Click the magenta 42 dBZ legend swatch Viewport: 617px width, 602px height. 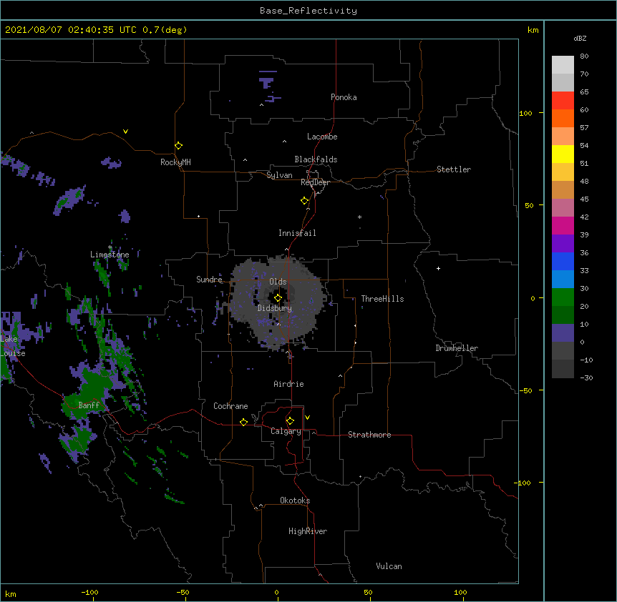click(x=563, y=225)
